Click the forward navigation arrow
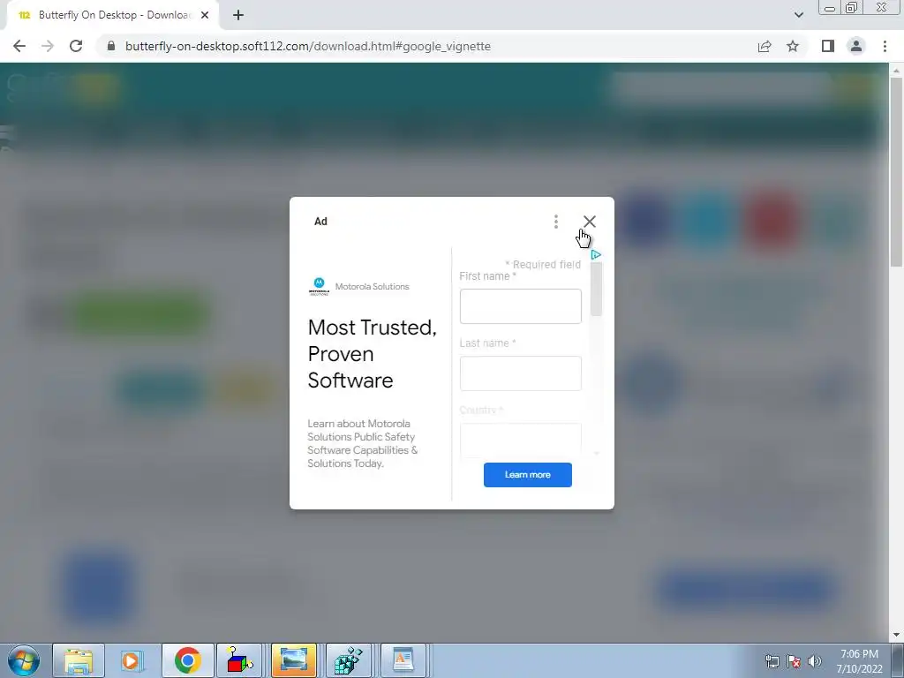Viewport: 904px width, 678px height. tap(48, 46)
